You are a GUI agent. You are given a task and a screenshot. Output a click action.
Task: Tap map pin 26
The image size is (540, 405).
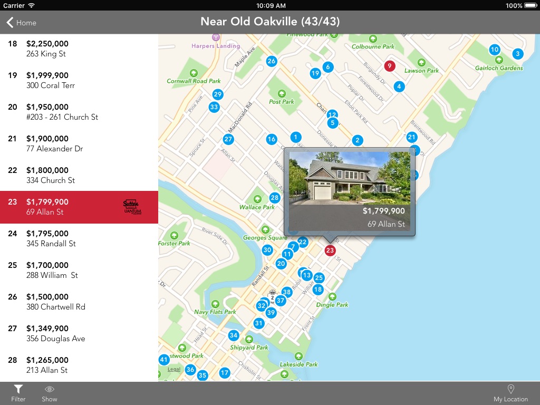pyautogui.click(x=272, y=61)
